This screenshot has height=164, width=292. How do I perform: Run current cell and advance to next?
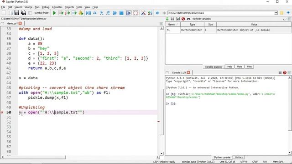click(x=68, y=13)
